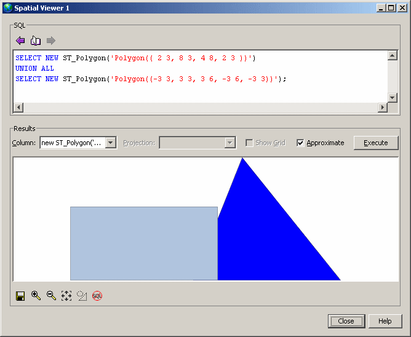This screenshot has height=337, width=411.
Task: Click the UNION ALL text line
Action: 34,68
